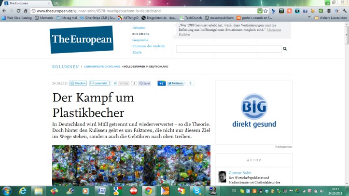Go to Köpfe in site navigation
This screenshot has height=196, width=349.
pyautogui.click(x=137, y=52)
